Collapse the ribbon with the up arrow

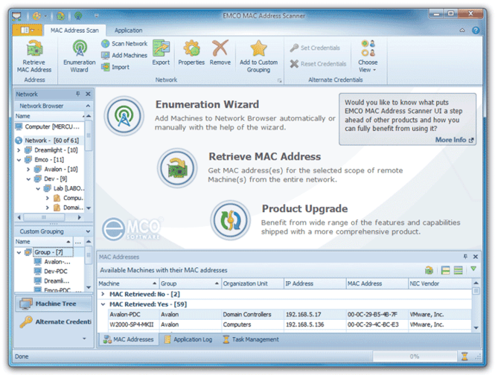pyautogui.click(x=462, y=31)
